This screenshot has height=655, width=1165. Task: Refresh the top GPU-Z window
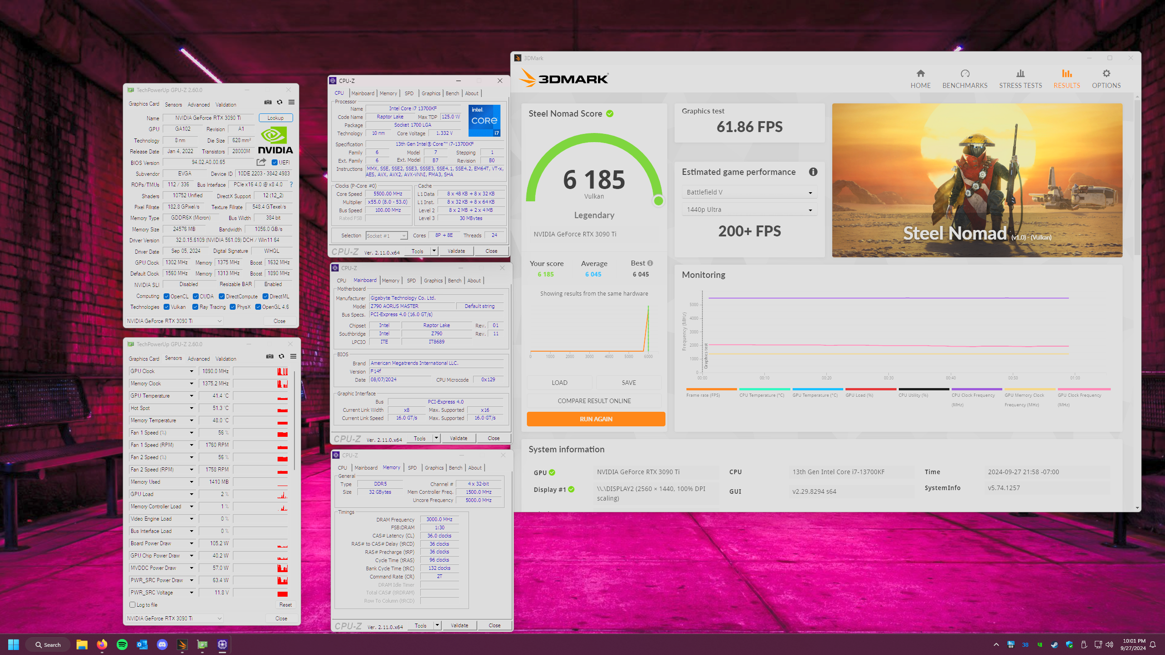pos(279,102)
